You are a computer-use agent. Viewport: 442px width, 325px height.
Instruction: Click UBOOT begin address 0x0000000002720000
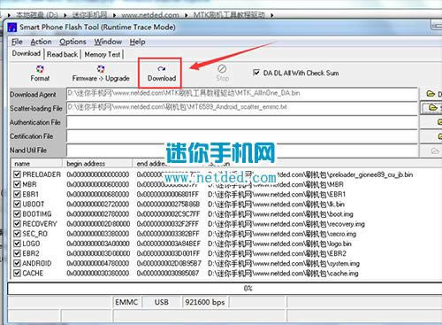pos(98,205)
